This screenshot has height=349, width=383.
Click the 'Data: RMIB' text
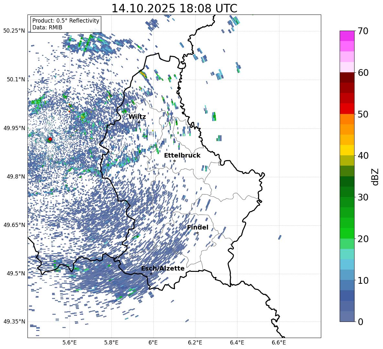47,27
